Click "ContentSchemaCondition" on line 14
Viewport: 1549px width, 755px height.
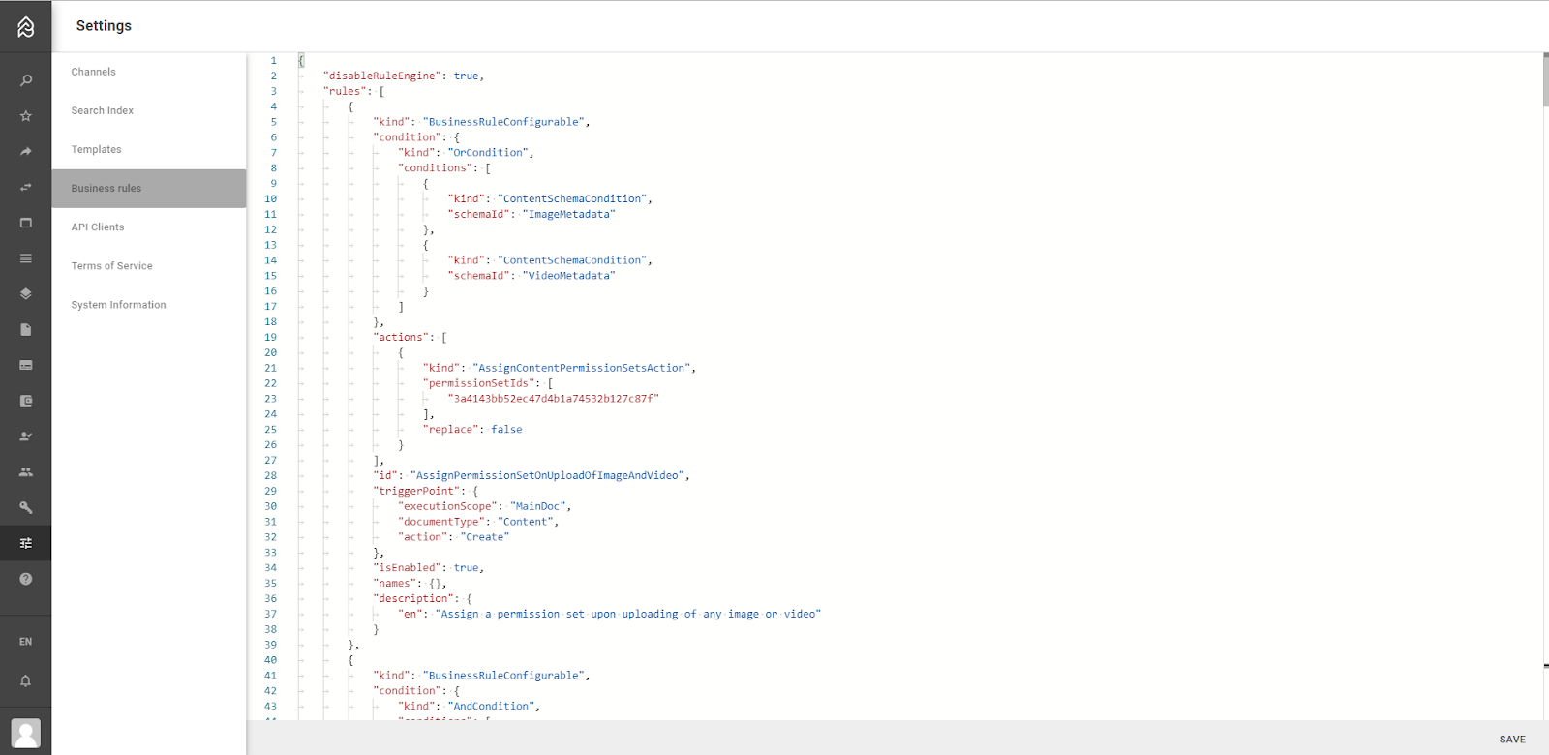click(572, 260)
